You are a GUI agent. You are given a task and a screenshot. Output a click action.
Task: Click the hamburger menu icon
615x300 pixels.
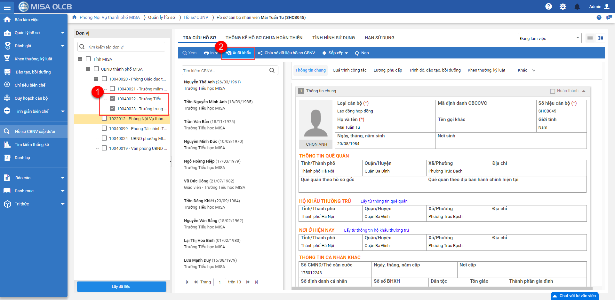(x=7, y=7)
